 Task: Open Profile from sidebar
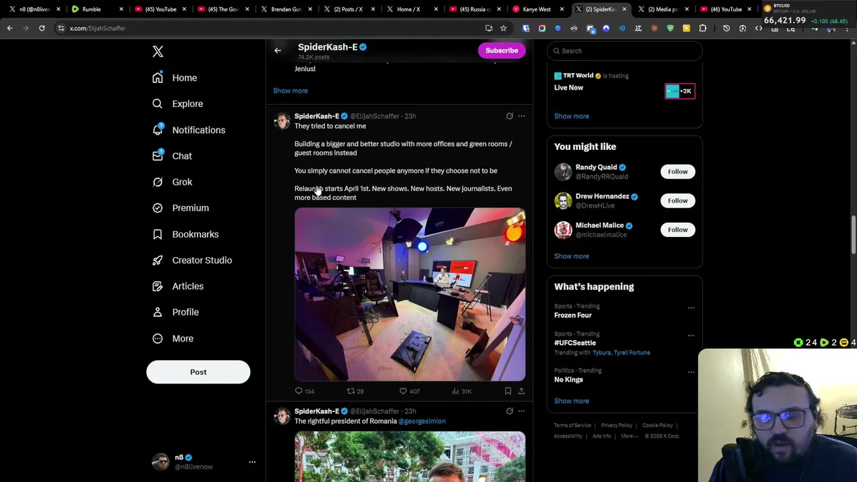(175, 313)
